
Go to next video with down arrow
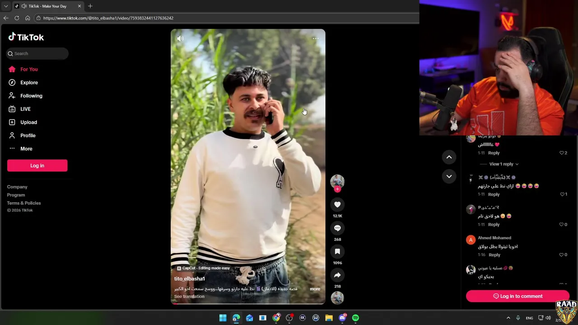click(x=449, y=176)
